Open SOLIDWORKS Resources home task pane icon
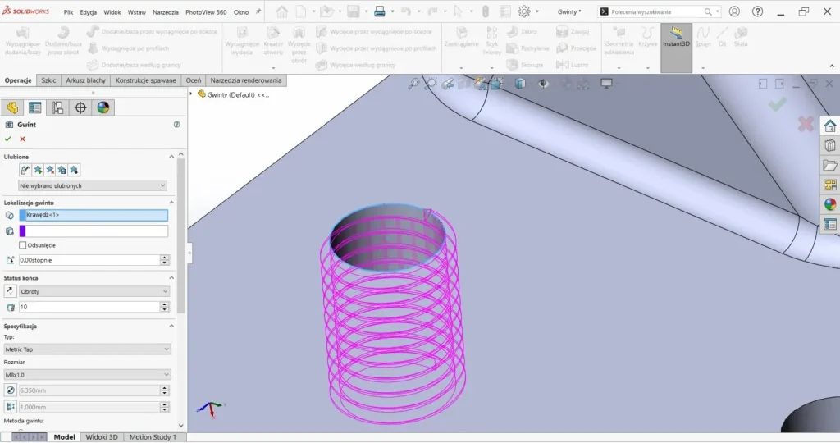 click(830, 126)
